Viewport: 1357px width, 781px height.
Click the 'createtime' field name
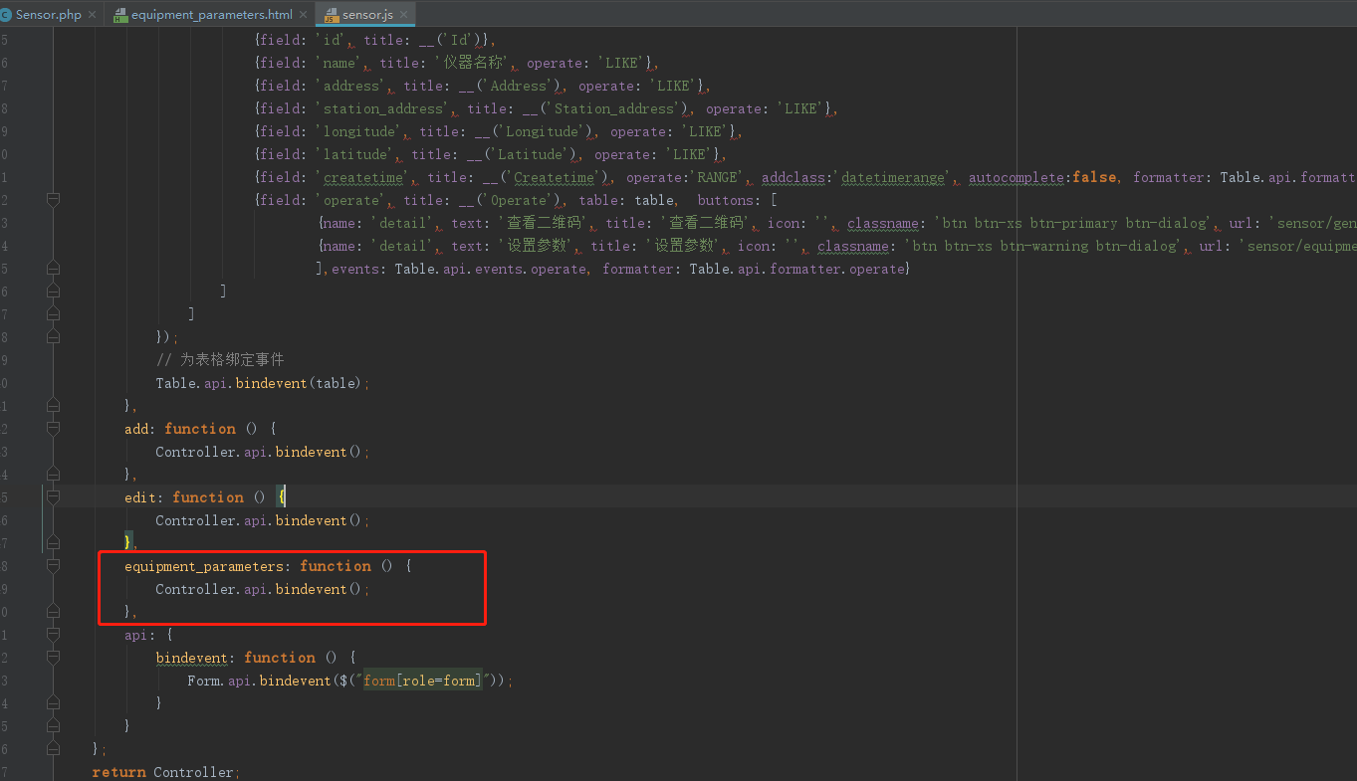tap(363, 177)
